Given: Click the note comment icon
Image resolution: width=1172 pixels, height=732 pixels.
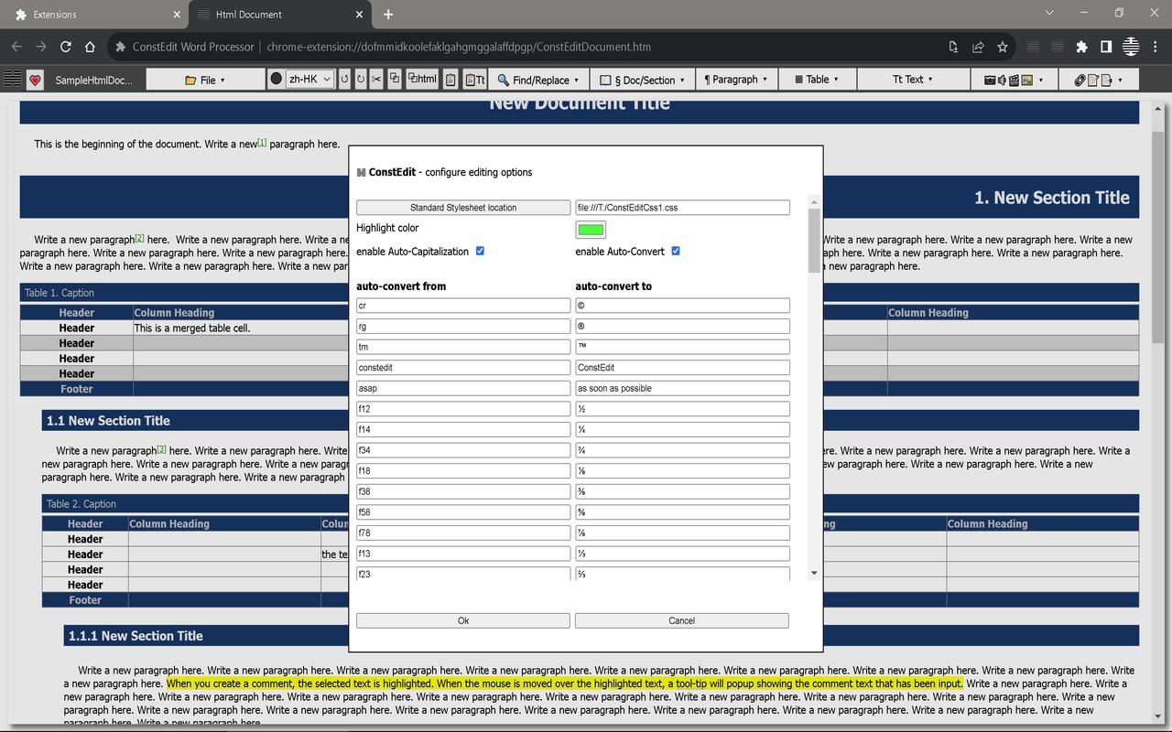Looking at the screenshot, I should click(1092, 80).
